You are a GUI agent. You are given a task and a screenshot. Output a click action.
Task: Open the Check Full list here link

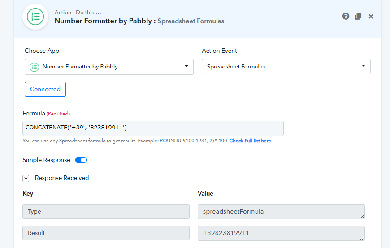(251, 141)
